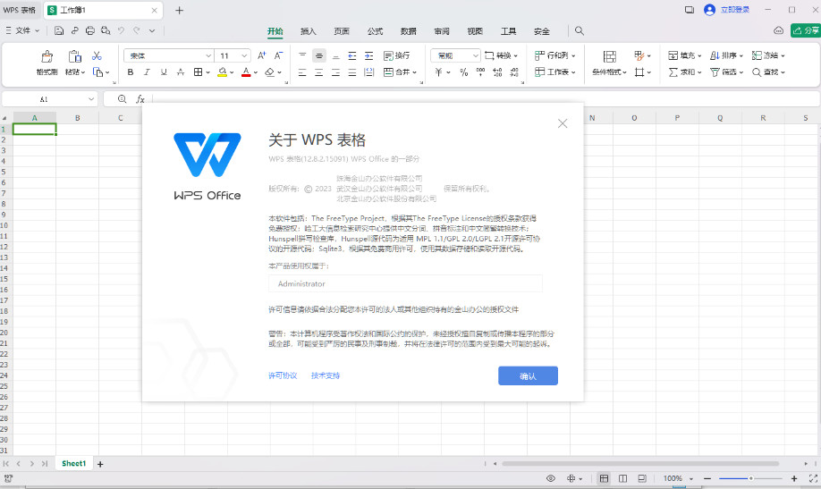Click the Cut scissors icon
Viewport: 821px width, 489px height.
tap(97, 55)
